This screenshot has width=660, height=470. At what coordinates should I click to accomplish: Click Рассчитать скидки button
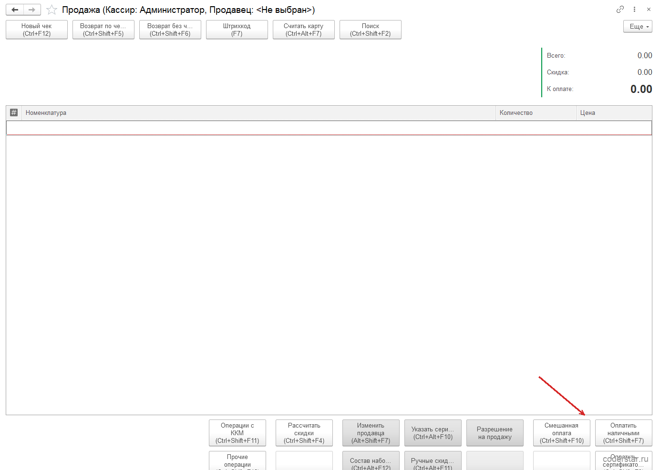pos(304,433)
